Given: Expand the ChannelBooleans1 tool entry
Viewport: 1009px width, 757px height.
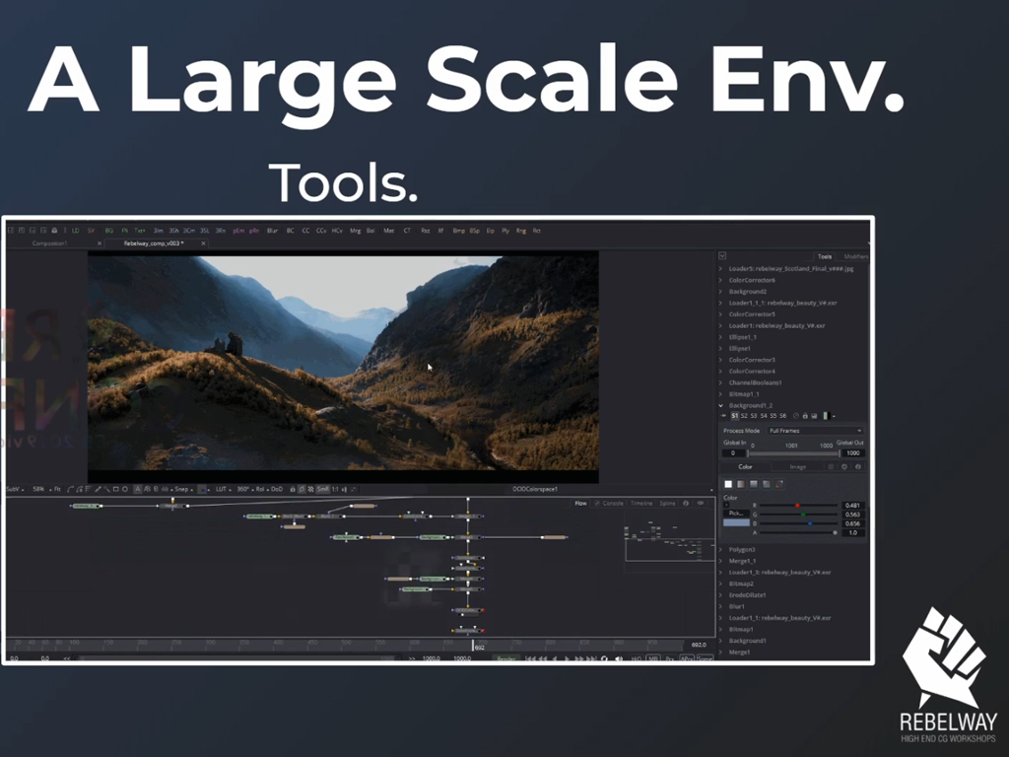Looking at the screenshot, I should coord(720,382).
